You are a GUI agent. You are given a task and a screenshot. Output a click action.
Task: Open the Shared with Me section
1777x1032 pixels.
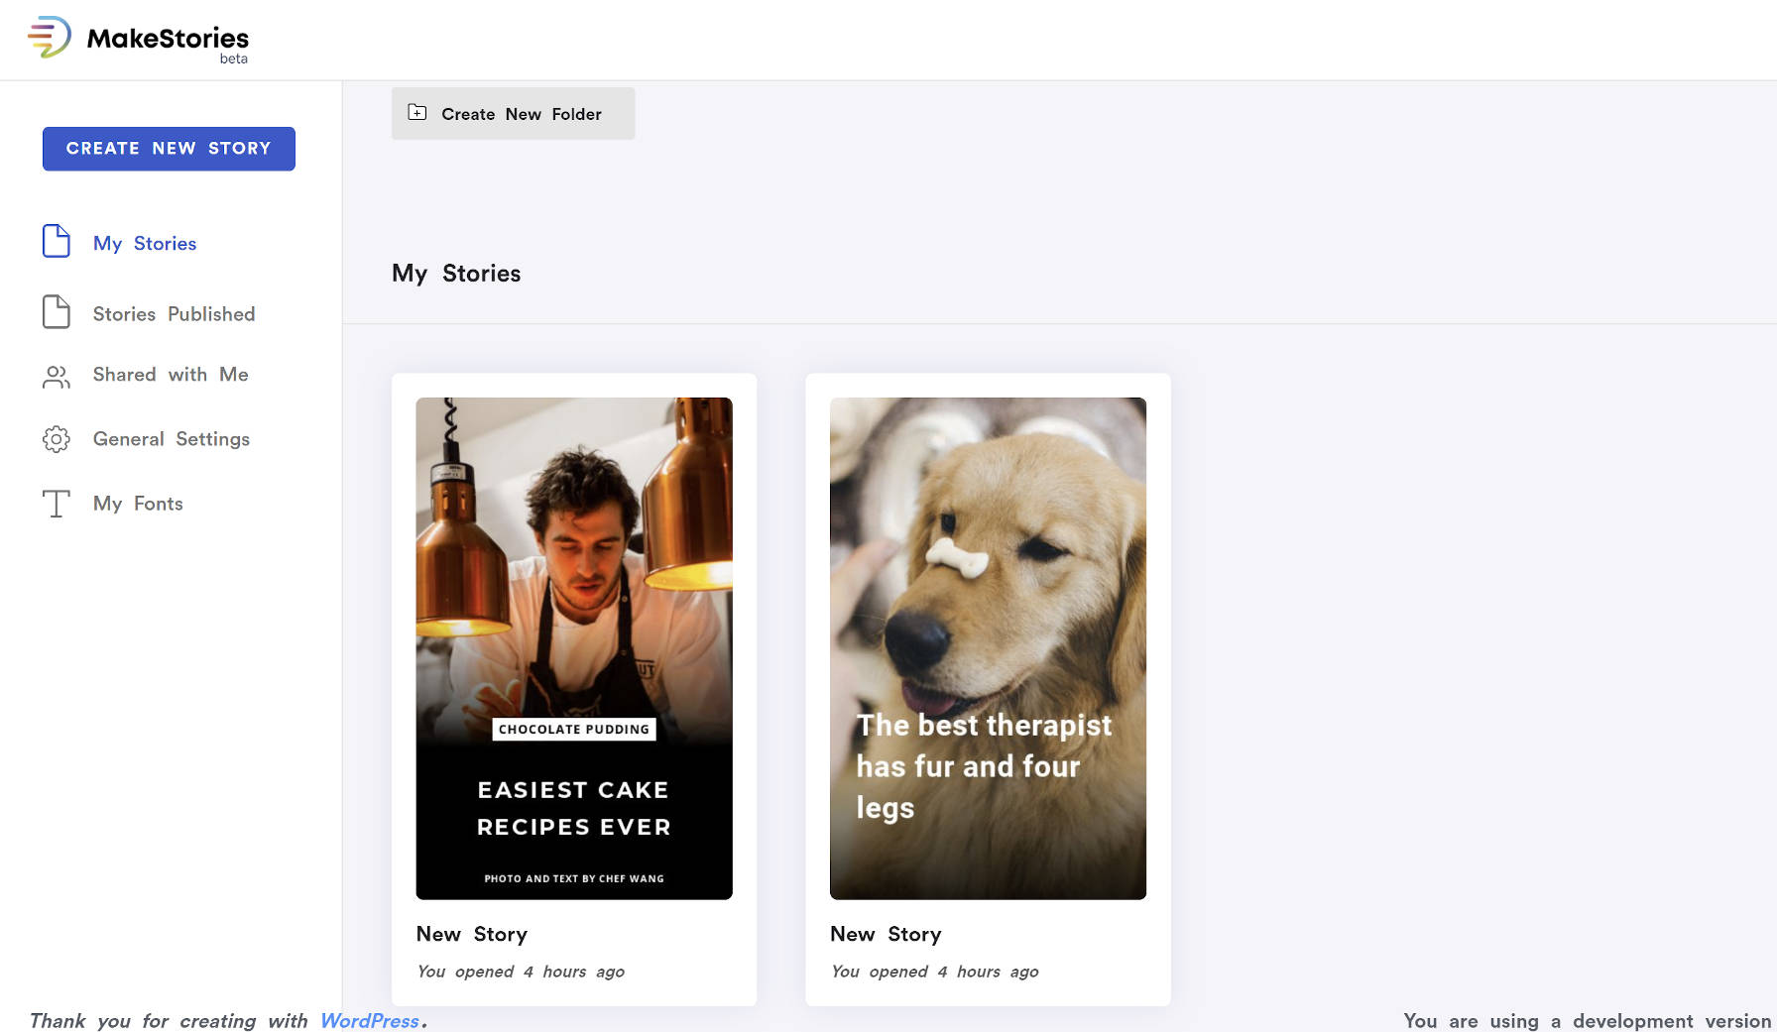pyautogui.click(x=171, y=375)
